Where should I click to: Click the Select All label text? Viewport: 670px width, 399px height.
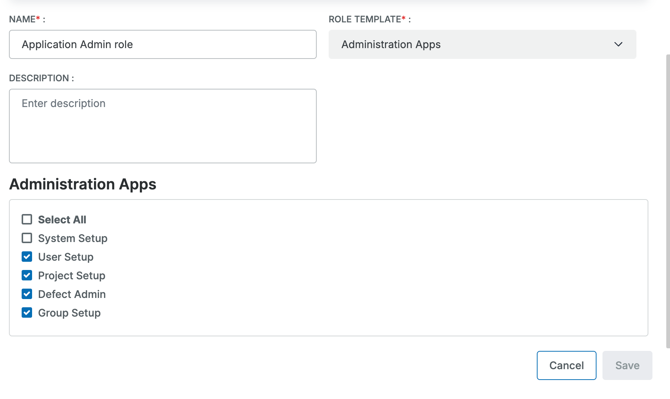[62, 220]
